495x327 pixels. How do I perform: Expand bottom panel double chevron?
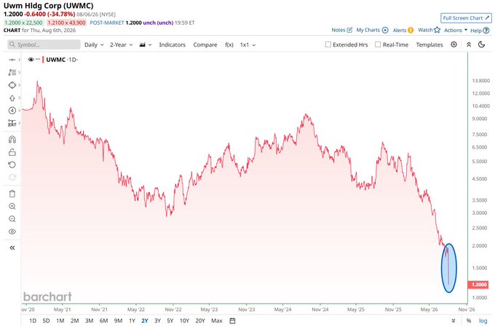tap(454, 320)
